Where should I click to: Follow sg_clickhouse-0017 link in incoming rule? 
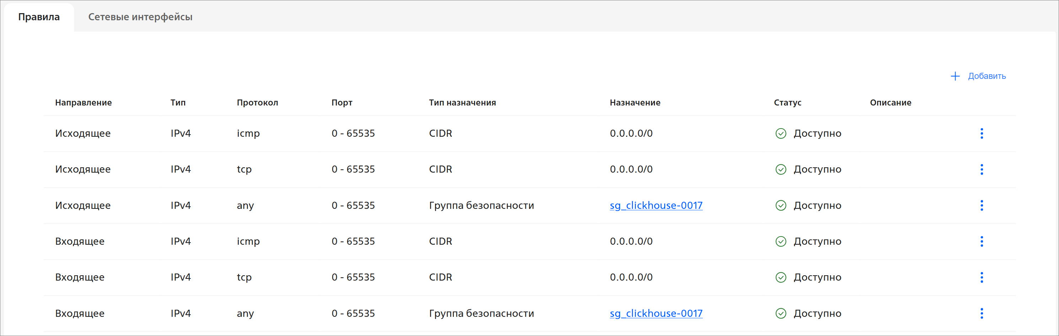(x=656, y=313)
